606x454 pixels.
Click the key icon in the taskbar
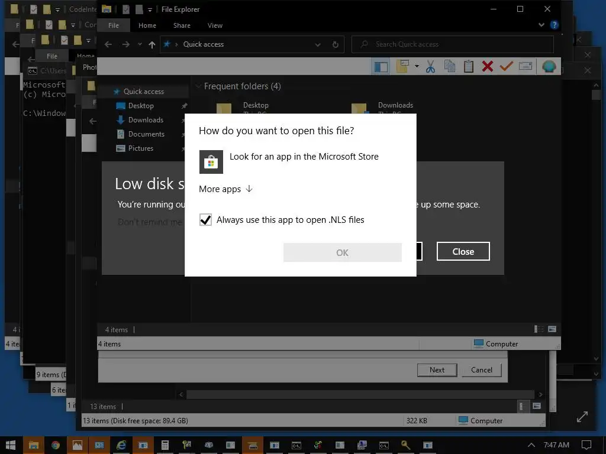tap(405, 445)
